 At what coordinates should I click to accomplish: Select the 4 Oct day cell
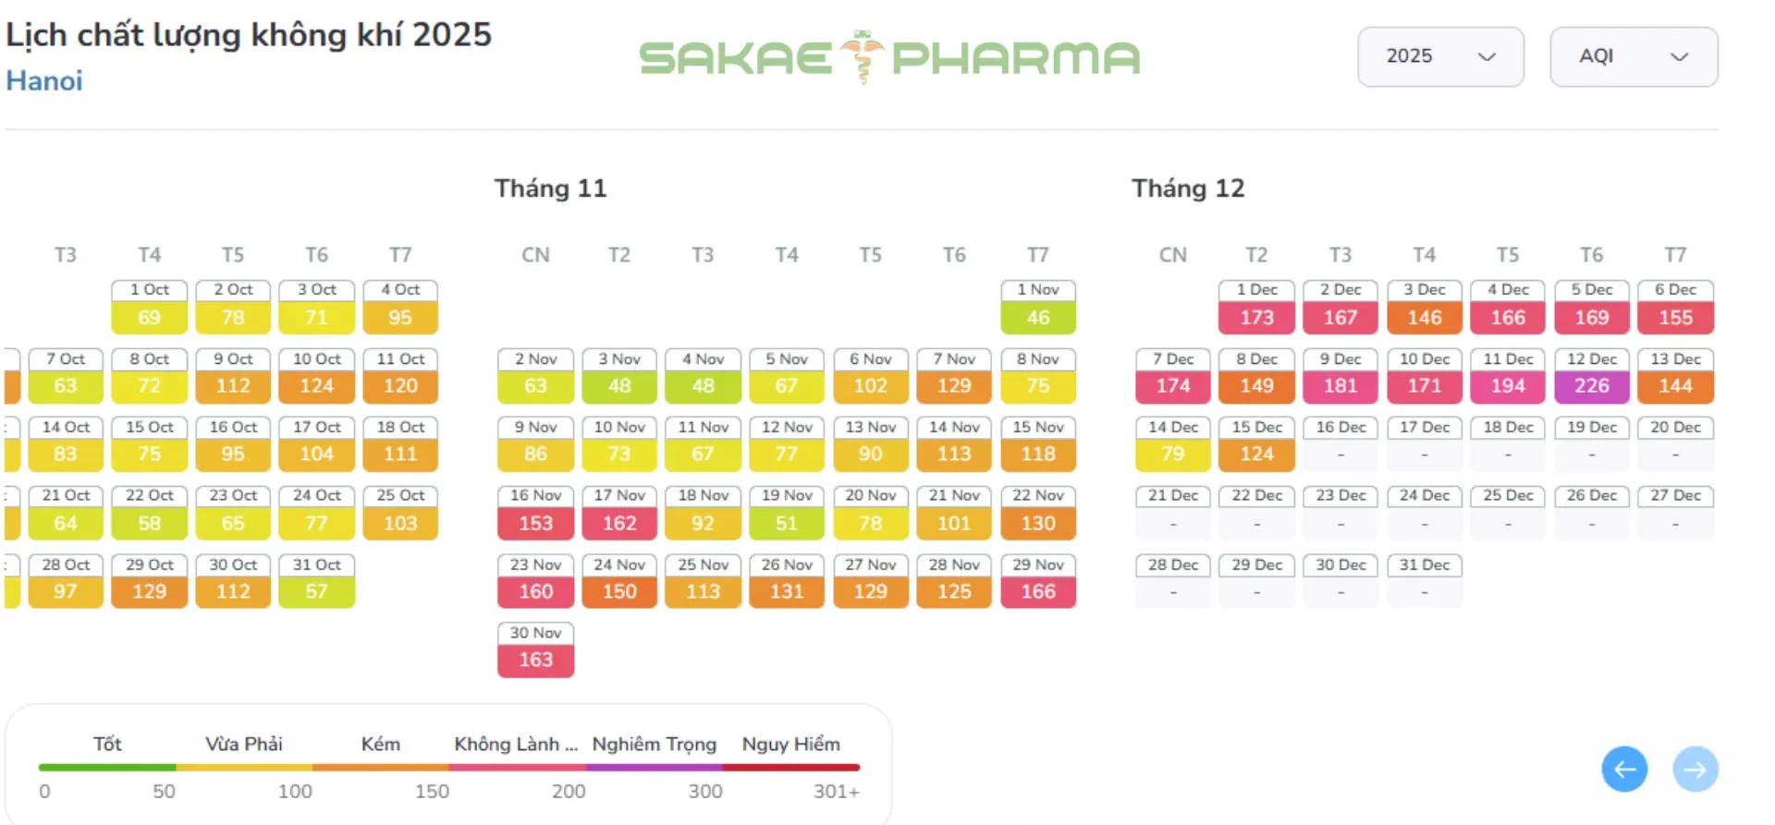[x=399, y=307]
